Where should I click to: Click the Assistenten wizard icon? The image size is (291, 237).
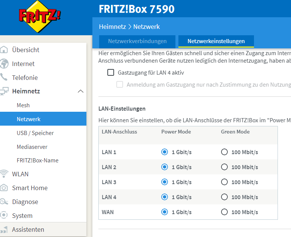click(x=4, y=229)
